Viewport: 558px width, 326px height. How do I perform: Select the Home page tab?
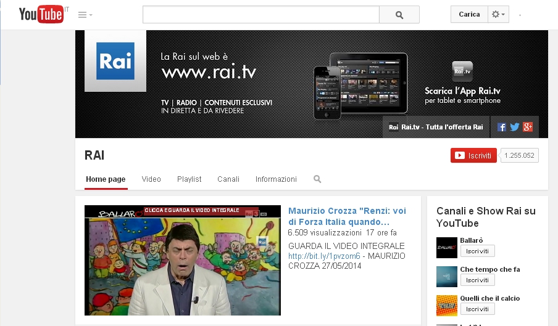(x=106, y=179)
